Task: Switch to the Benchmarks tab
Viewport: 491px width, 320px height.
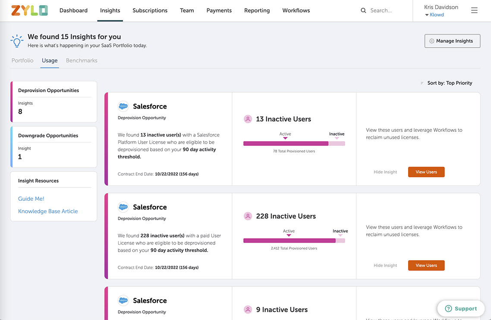Action: coord(82,61)
